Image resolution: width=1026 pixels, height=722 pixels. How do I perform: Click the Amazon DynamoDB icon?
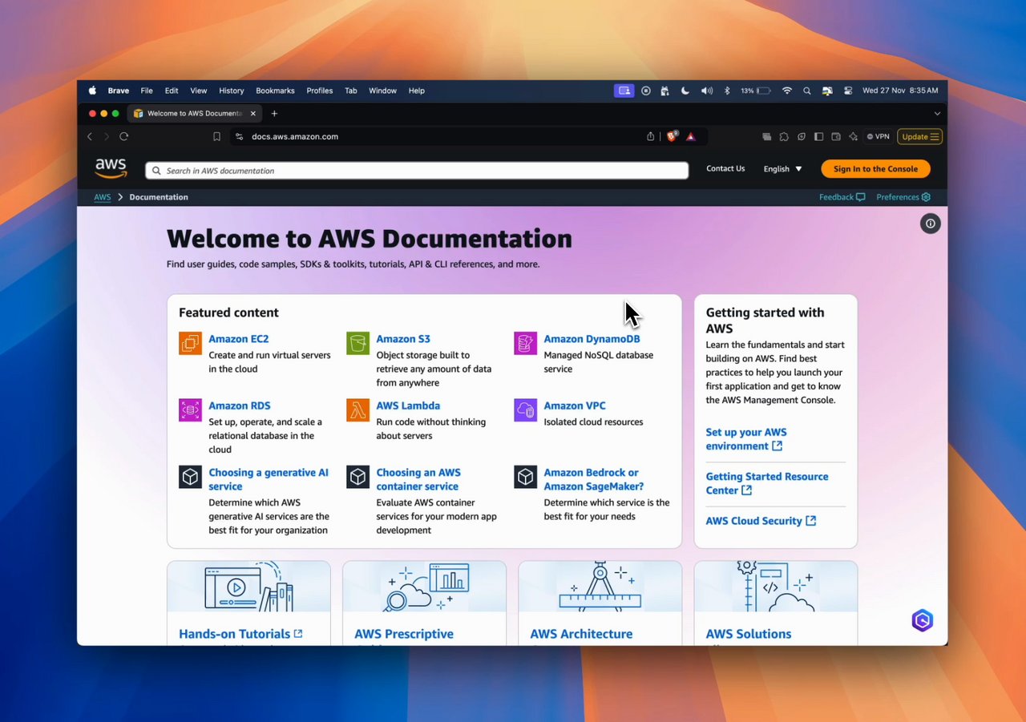pos(526,343)
